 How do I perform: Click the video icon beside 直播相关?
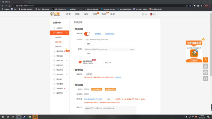click(x=54, y=33)
